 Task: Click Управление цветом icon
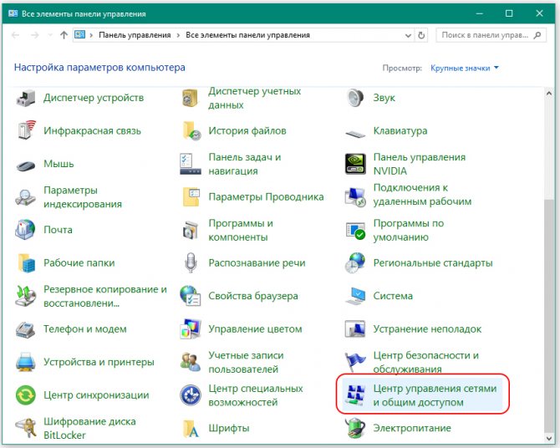click(x=191, y=329)
